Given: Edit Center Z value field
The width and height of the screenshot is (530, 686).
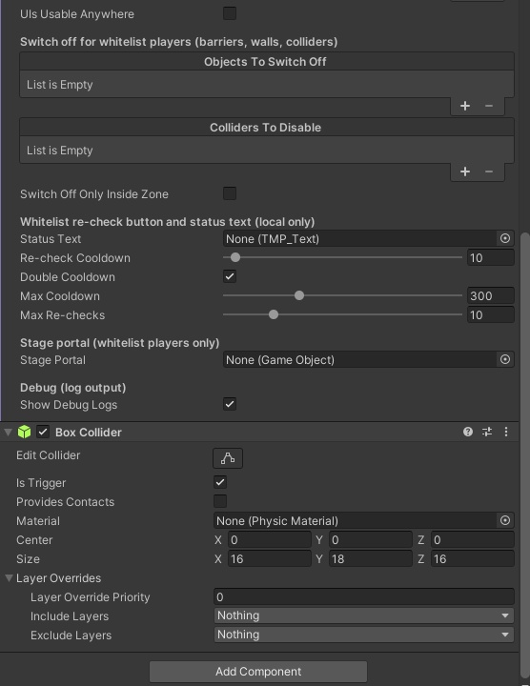Looking at the screenshot, I should tap(472, 540).
